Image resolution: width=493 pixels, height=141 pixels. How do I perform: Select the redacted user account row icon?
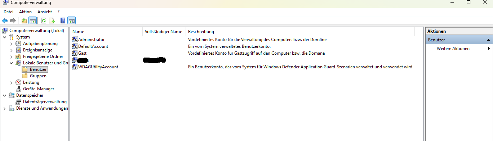pyautogui.click(x=75, y=60)
